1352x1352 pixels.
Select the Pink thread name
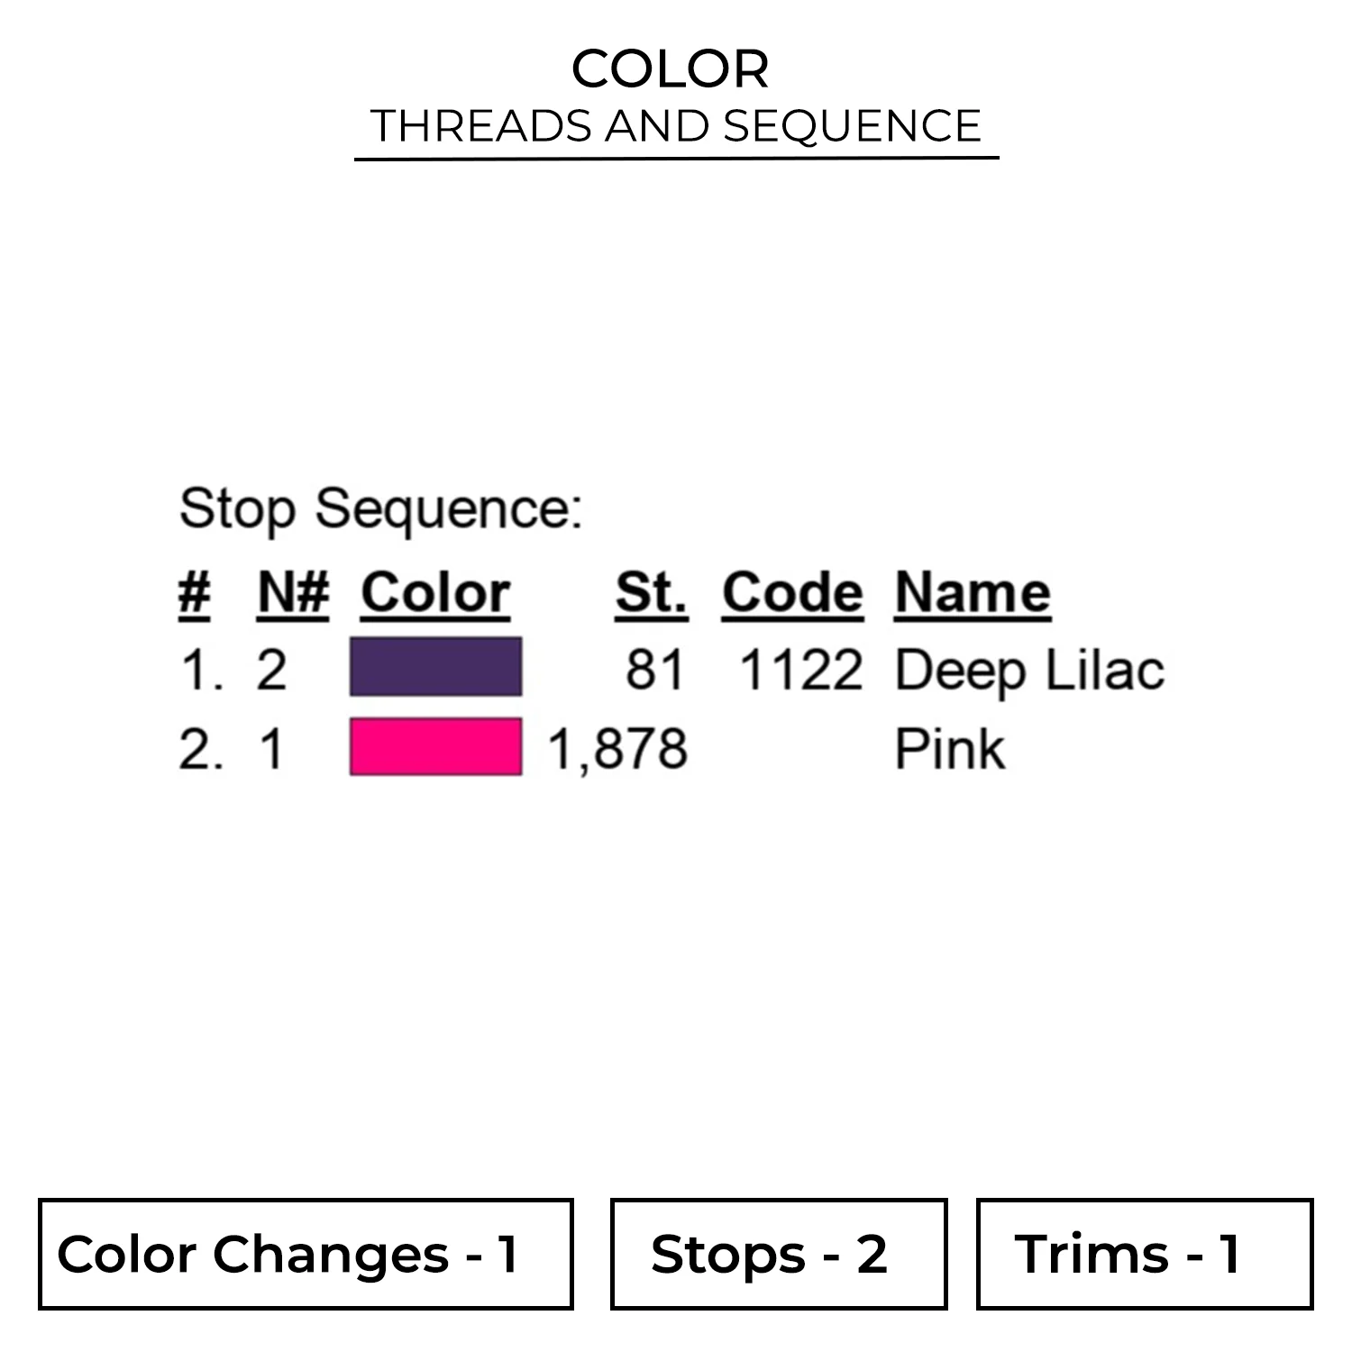pyautogui.click(x=949, y=749)
